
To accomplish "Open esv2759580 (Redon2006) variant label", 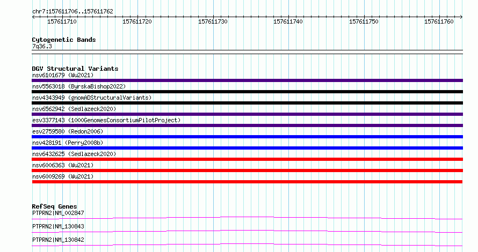I will (x=68, y=131).
